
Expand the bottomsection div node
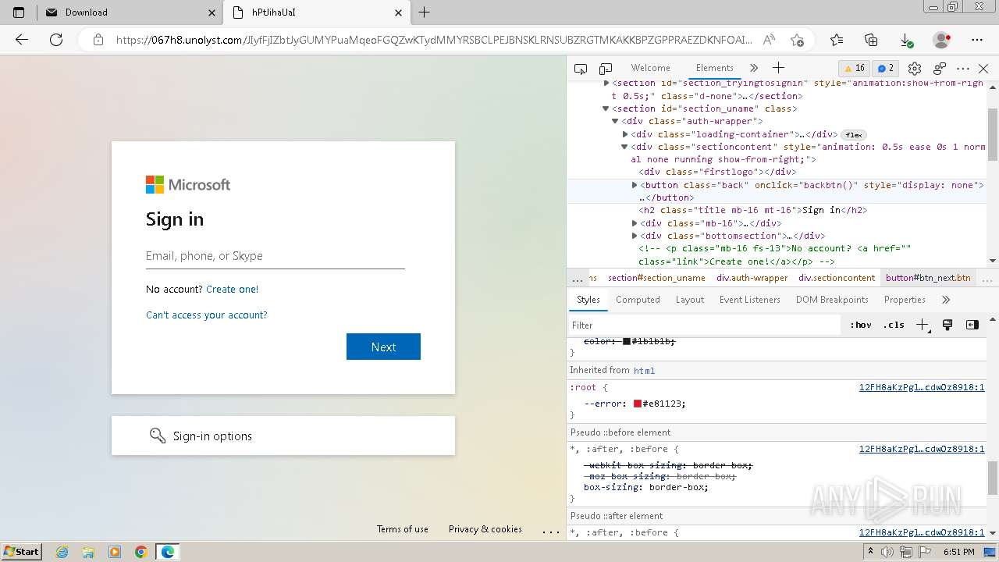(x=635, y=236)
